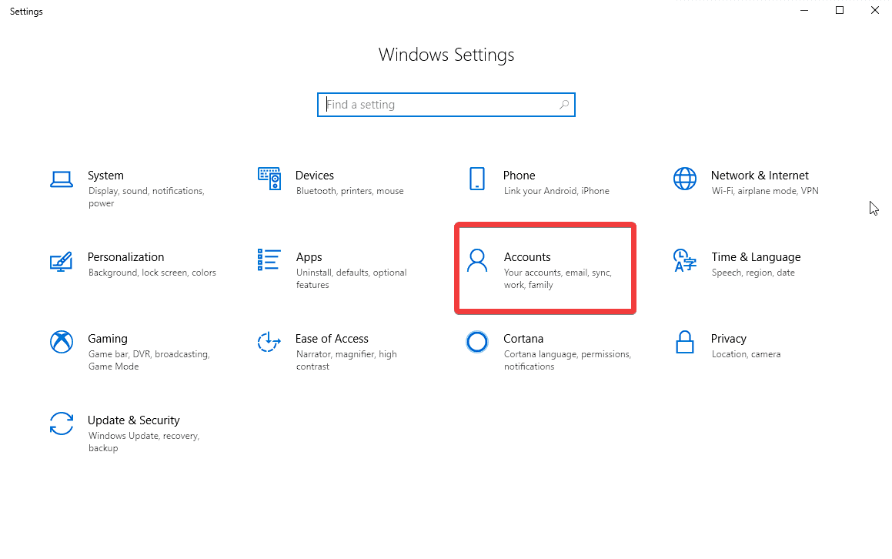Open the Ease of Access icon
The height and width of the screenshot is (559, 892).
click(269, 342)
